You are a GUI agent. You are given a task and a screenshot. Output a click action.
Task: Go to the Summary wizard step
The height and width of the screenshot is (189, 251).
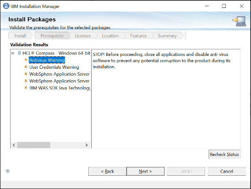(167, 36)
